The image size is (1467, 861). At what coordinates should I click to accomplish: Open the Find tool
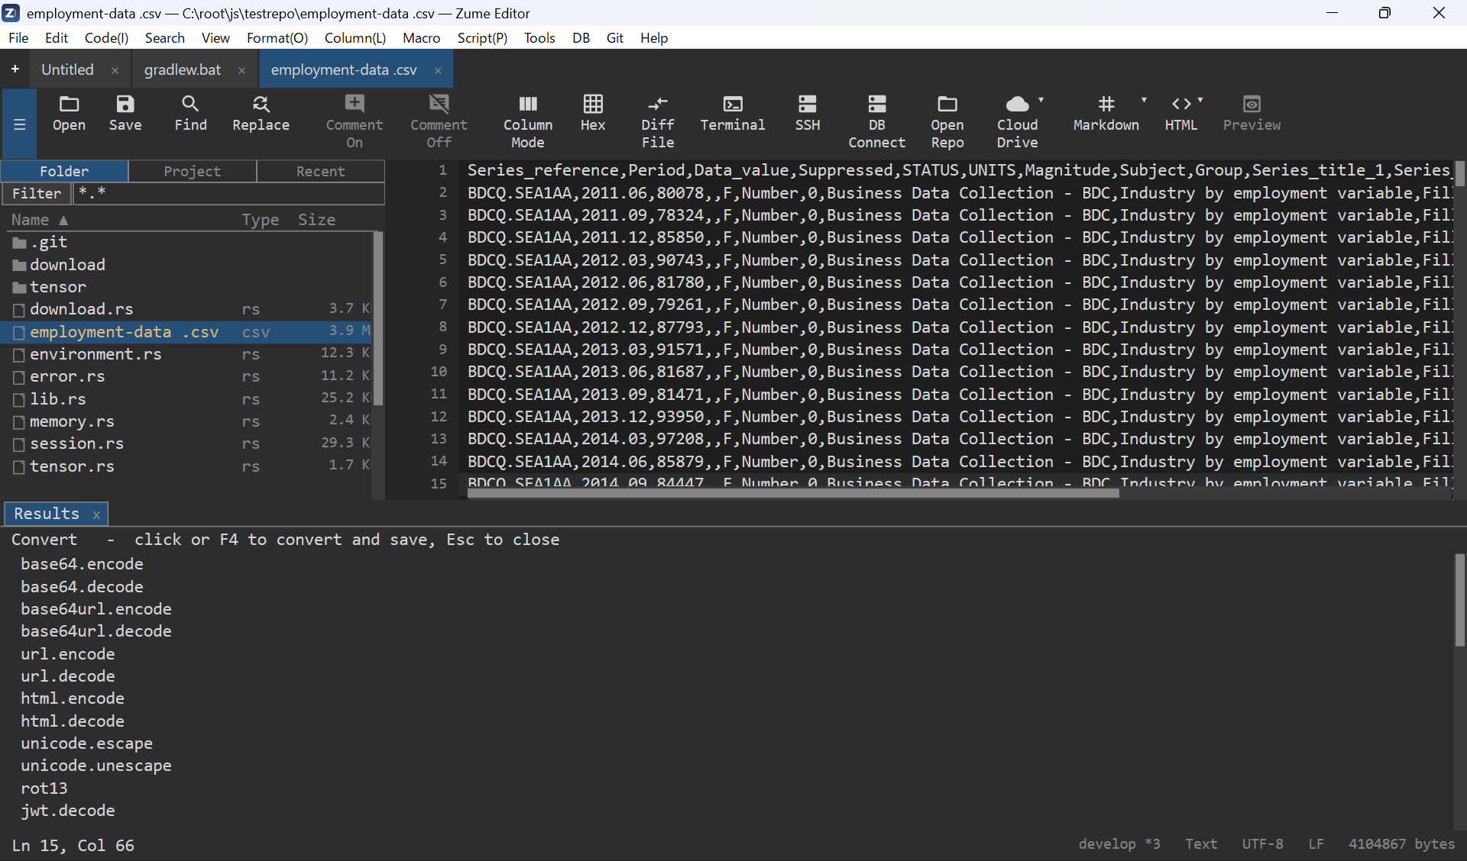(190, 114)
